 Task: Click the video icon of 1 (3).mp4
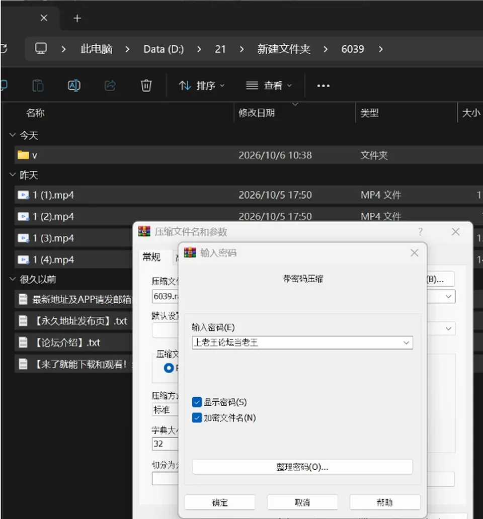[23, 238]
